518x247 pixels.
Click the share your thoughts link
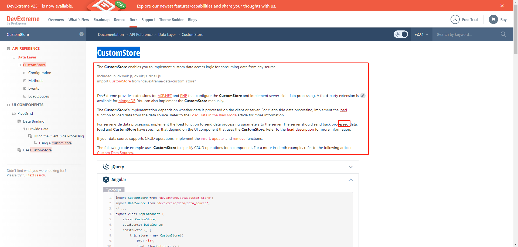(241, 6)
